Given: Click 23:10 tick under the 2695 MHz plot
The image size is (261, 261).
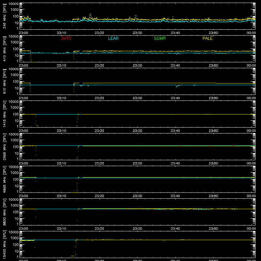Looking at the screenshot, I should coord(61,163).
